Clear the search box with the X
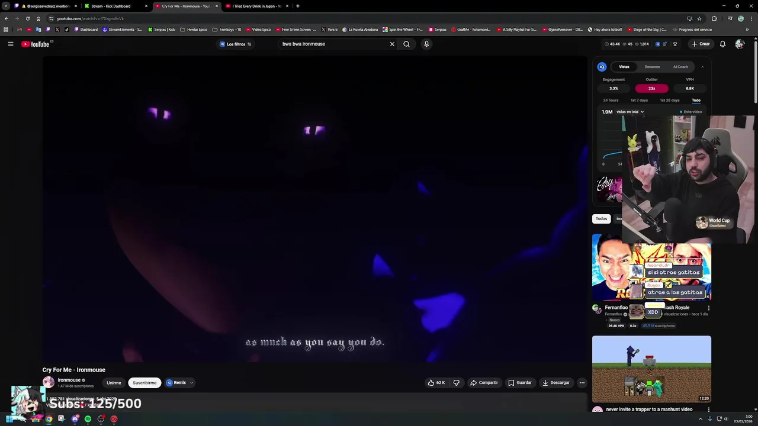Viewport: 758px width, 426px height. click(392, 44)
